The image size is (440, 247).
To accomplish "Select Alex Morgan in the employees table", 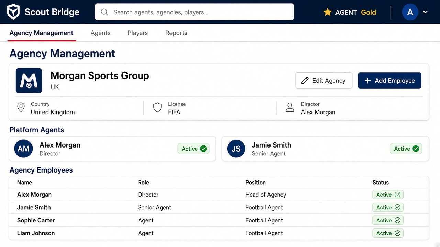I will tap(34, 195).
